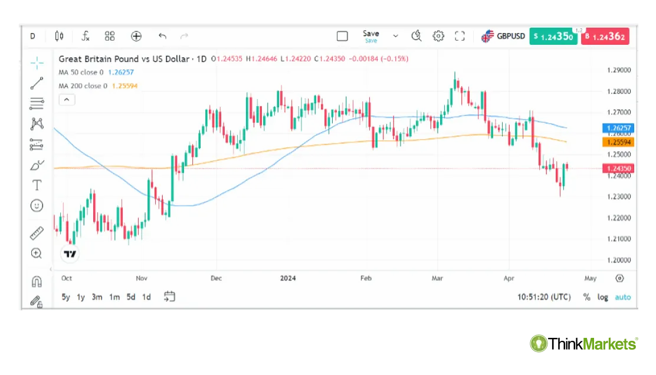Open chart settings gear

[x=438, y=36]
